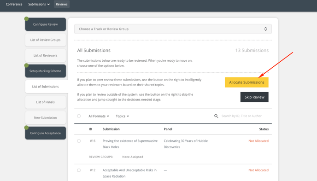Focus the Search by ID, Title or Author field

(245, 116)
